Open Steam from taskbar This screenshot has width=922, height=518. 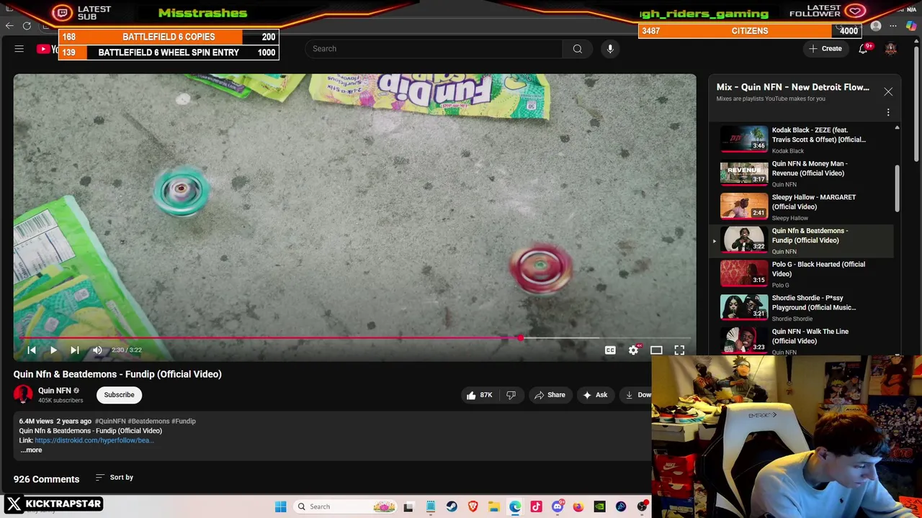[452, 506]
